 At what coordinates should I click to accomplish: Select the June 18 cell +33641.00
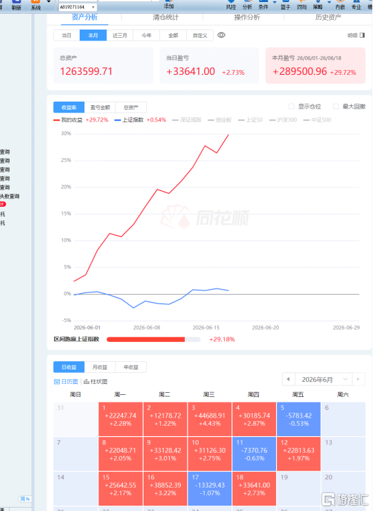pyautogui.click(x=254, y=488)
